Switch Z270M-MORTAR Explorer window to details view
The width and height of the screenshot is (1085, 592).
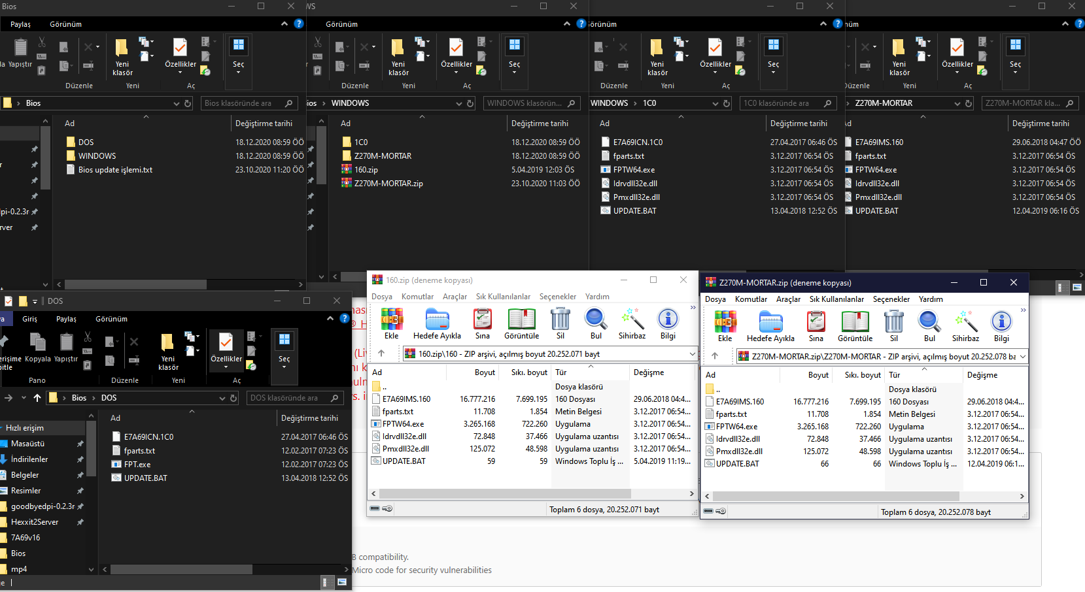pyautogui.click(x=1060, y=287)
